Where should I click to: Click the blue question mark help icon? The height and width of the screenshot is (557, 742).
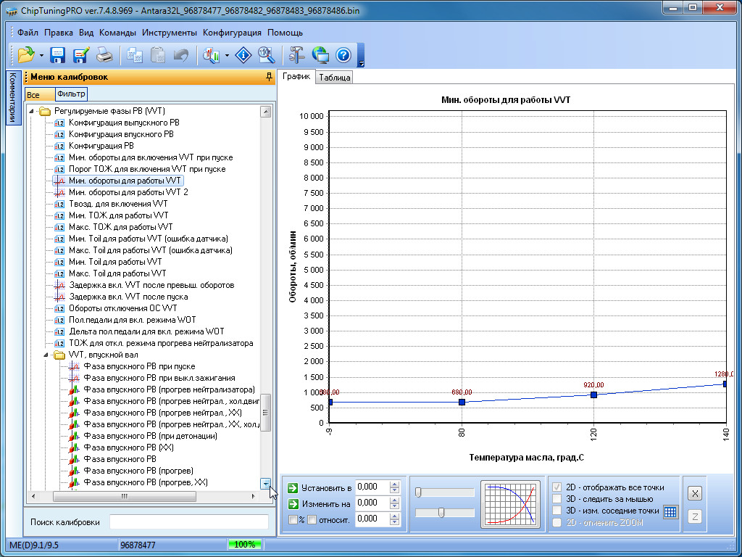(x=343, y=54)
